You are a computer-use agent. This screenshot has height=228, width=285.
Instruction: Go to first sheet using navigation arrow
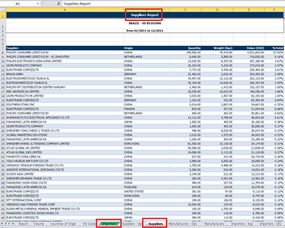2,224
